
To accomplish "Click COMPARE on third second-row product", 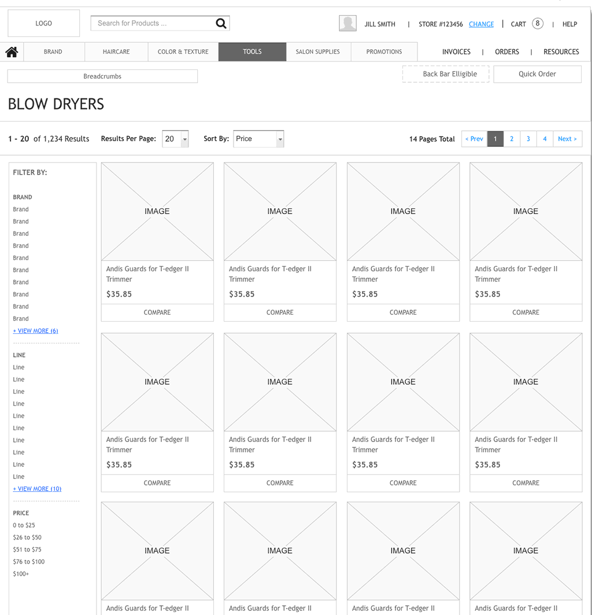I will coord(403,483).
